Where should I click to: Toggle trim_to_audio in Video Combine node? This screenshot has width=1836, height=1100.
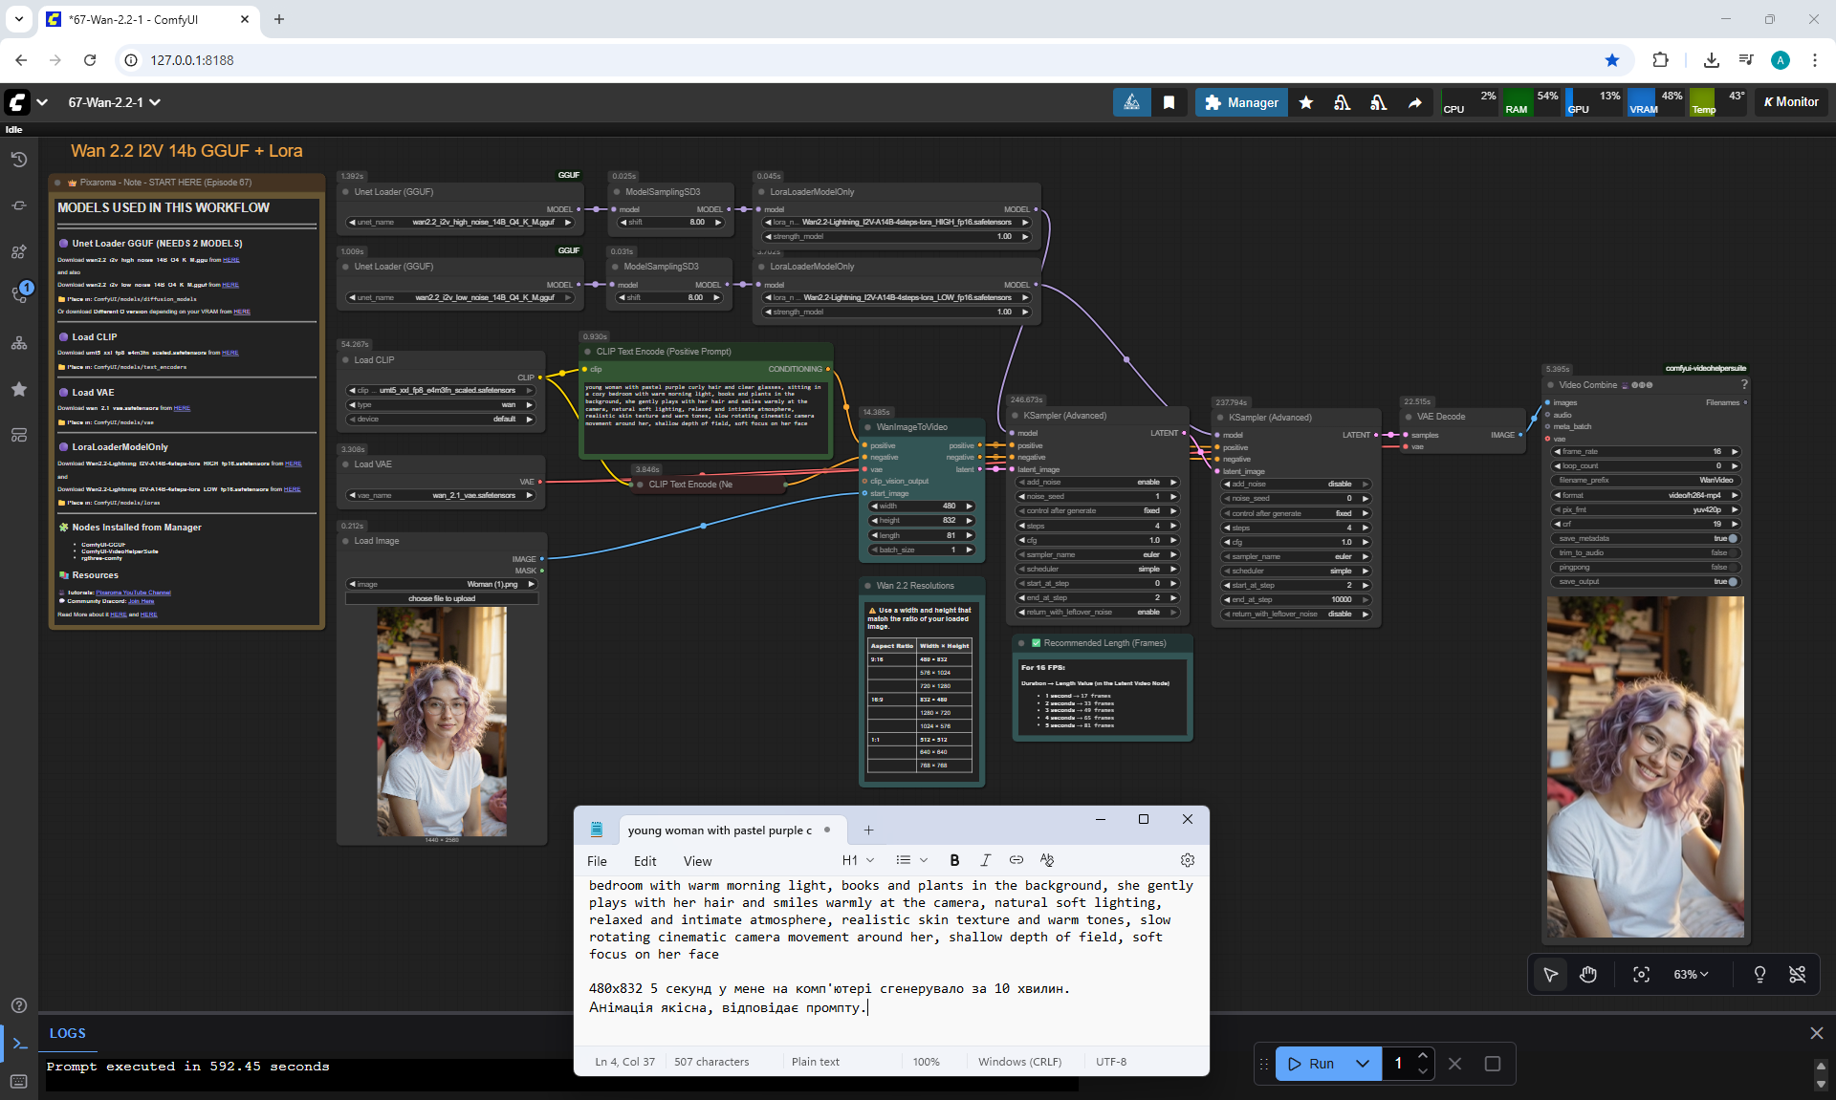pyautogui.click(x=1732, y=552)
